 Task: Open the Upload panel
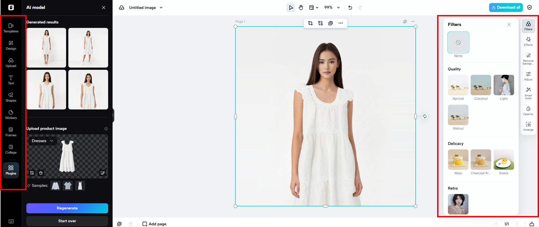(11, 63)
